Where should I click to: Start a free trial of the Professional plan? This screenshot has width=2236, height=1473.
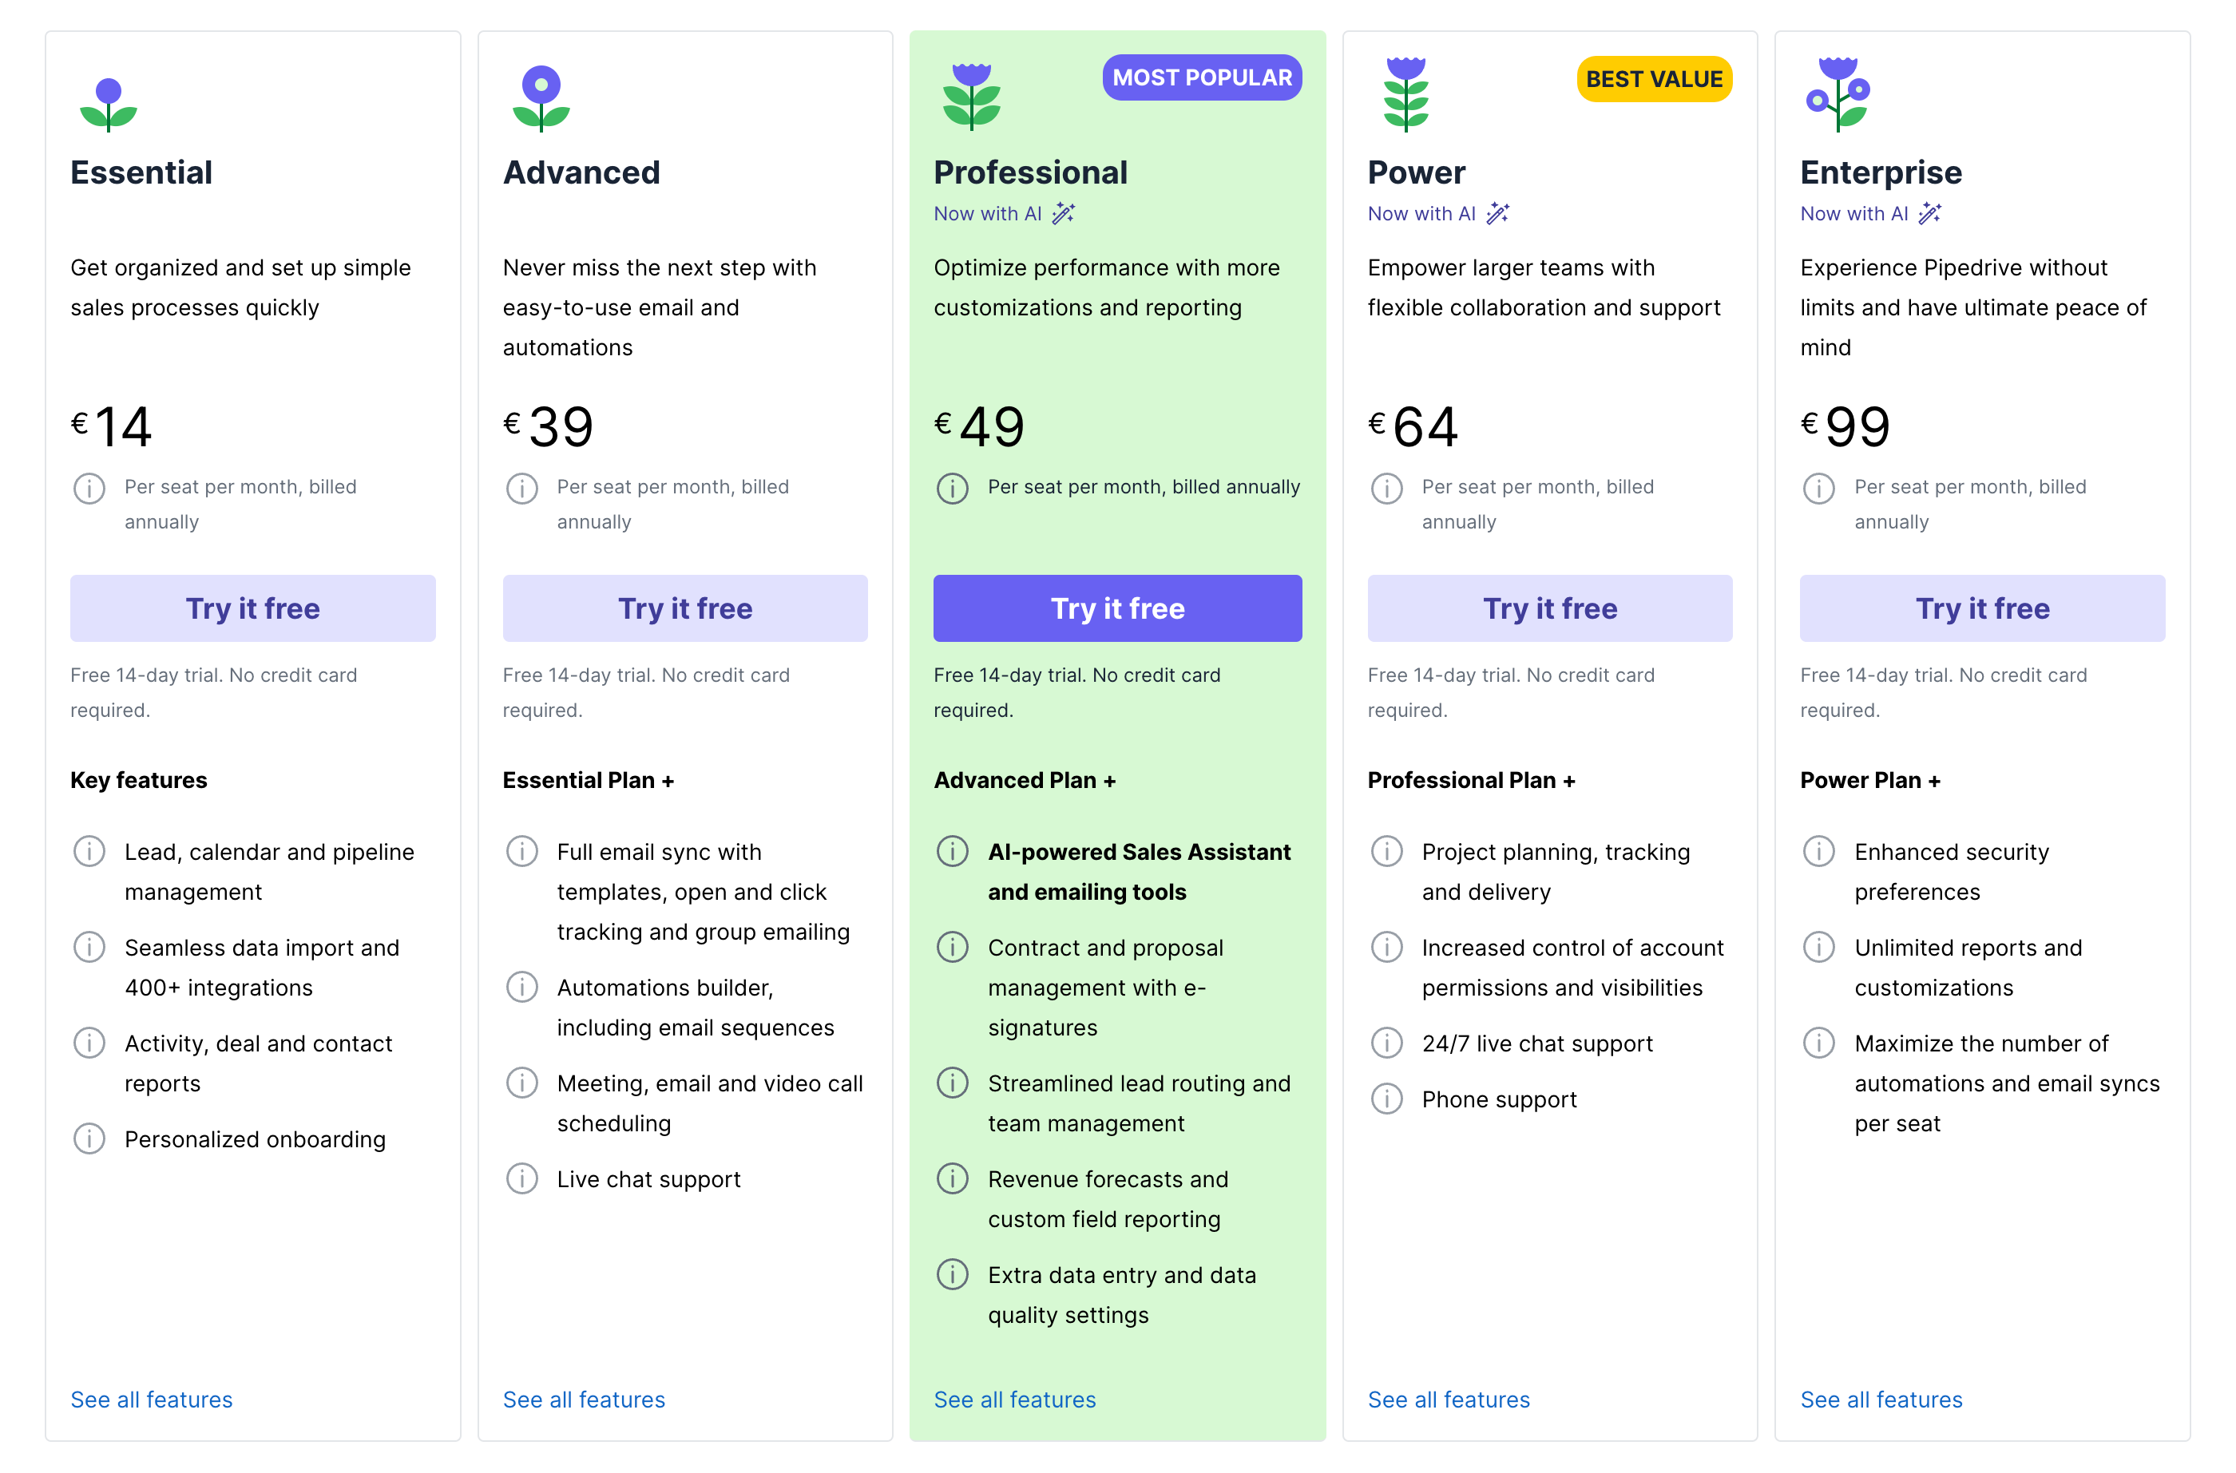click(x=1117, y=608)
